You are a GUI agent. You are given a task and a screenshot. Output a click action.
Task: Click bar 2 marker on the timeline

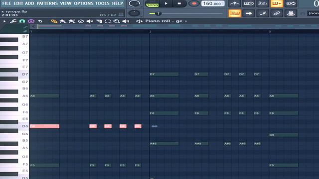point(151,31)
